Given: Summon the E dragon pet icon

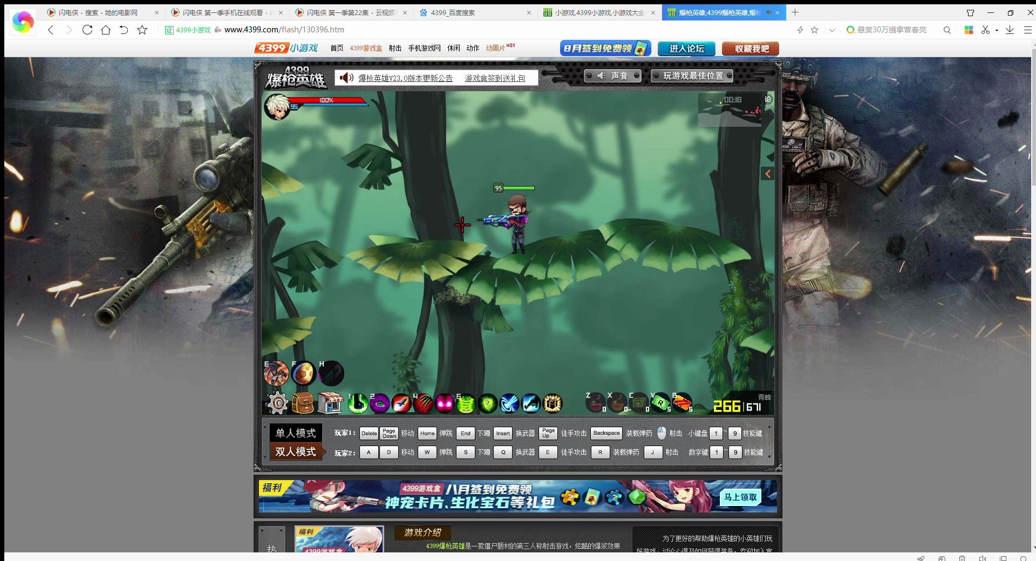Looking at the screenshot, I should pyautogui.click(x=276, y=373).
